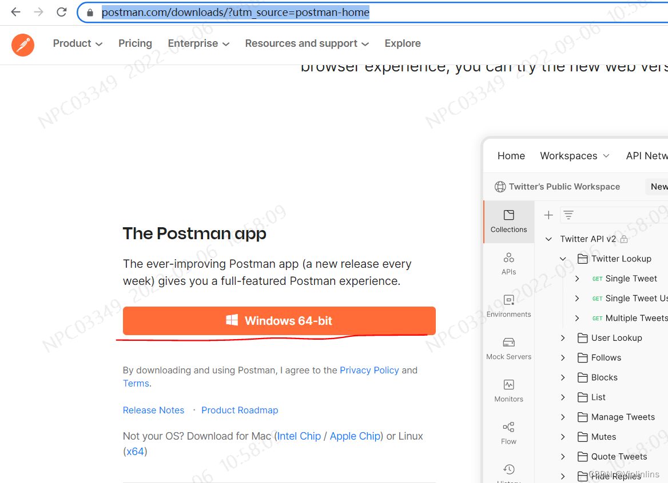This screenshot has height=483, width=668.
Task: Open the History panel at sidebar bottom
Action: point(508,472)
